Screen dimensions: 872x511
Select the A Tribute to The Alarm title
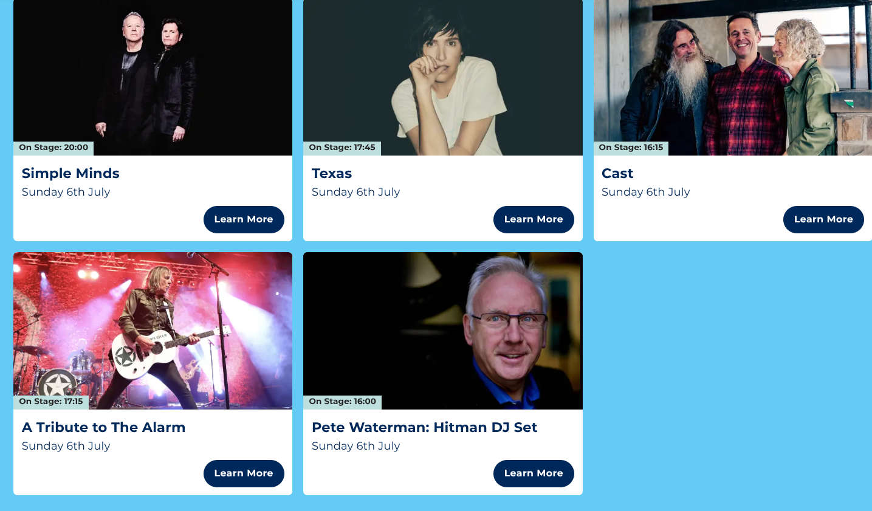click(103, 427)
